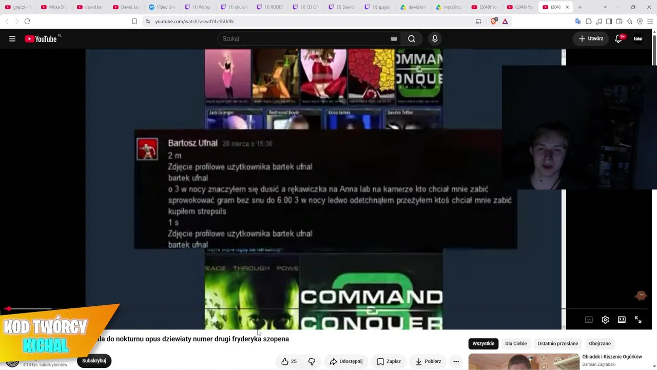
Task: Open the browser main menu
Action: click(650, 21)
